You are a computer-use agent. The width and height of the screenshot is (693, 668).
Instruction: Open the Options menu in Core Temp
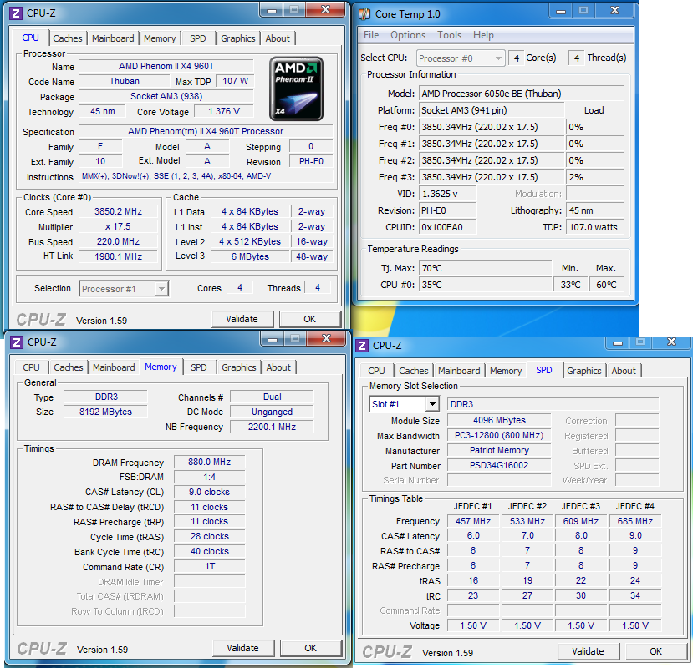408,34
